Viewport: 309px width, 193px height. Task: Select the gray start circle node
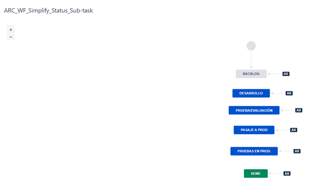[251, 46]
